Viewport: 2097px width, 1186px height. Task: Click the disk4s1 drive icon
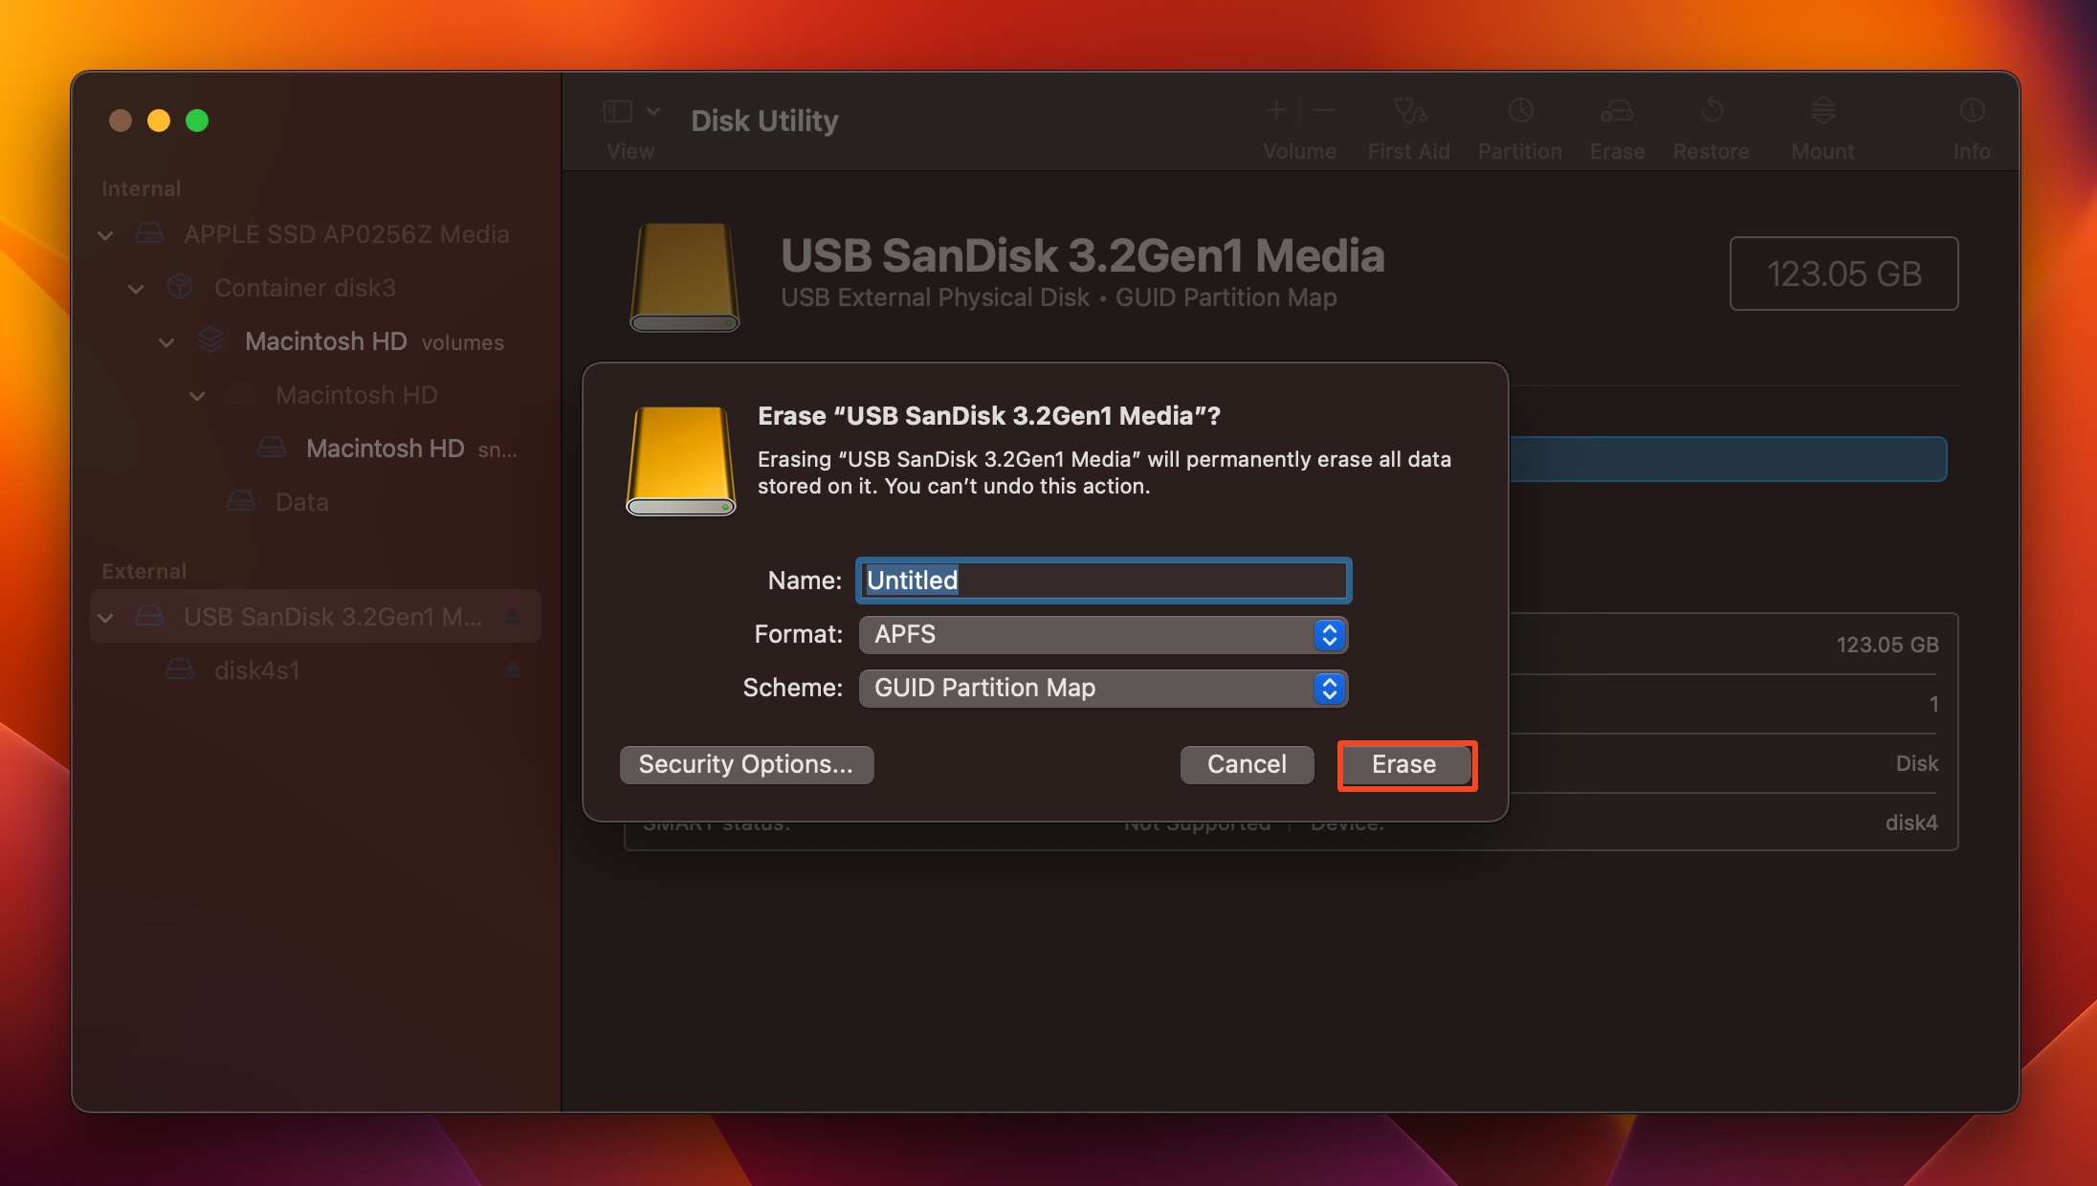180,670
